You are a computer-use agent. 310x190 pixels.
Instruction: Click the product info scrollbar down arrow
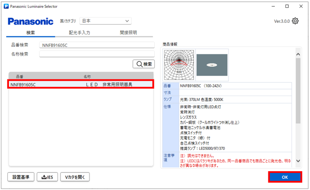(298, 161)
